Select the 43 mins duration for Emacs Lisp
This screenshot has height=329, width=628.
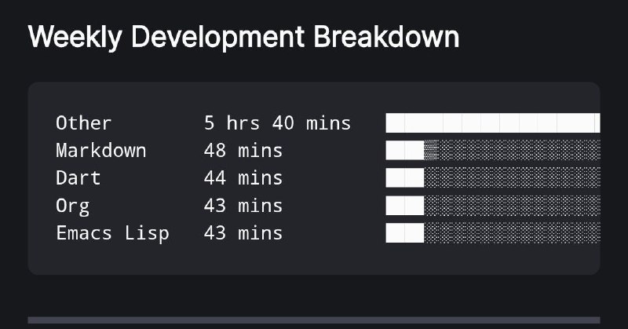[x=243, y=233]
